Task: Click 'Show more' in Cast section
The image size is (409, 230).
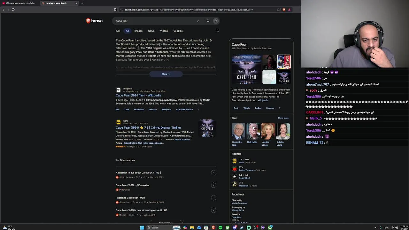Action: (x=283, y=118)
